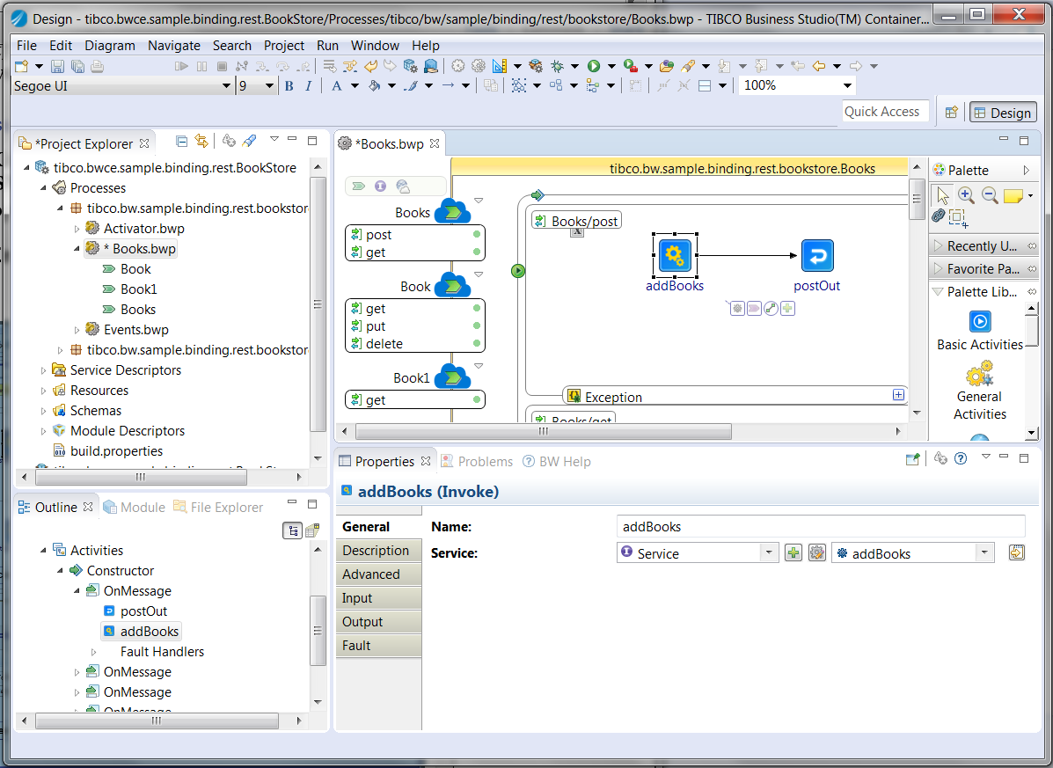Viewport: 1053px width, 768px height.
Task: Open the Diagram menu
Action: (x=110, y=46)
